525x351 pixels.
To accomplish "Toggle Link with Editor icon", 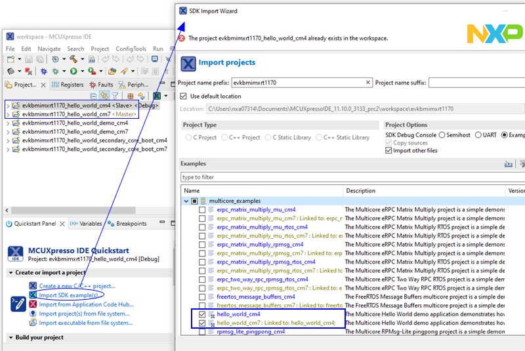I will (104, 96).
